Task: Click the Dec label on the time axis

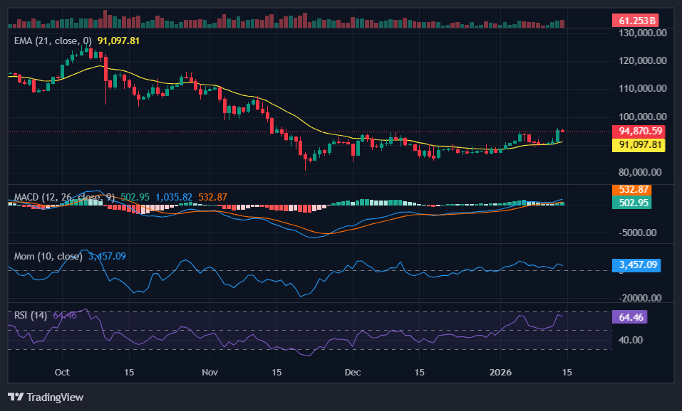Action: [352, 372]
